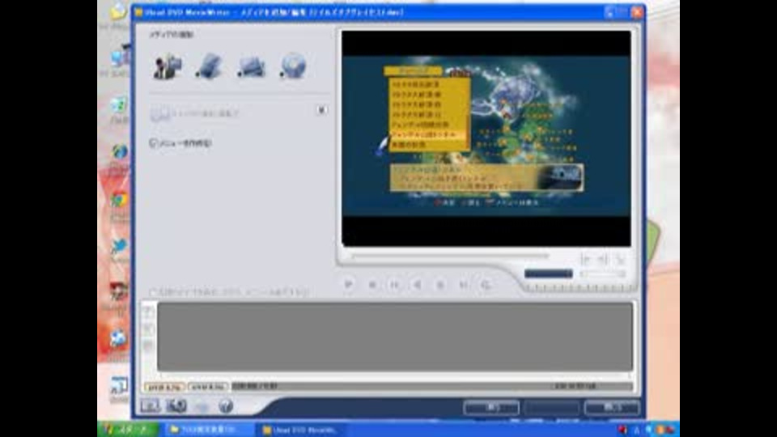Viewport: 777px width, 437px height.
Task: Click the jog wheel ruler under timecode
Action: (580, 288)
